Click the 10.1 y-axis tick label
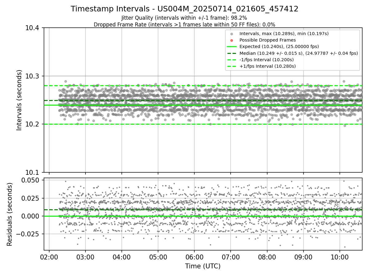Image resolution: width=369 pixels, height=277 pixels. coord(33,172)
